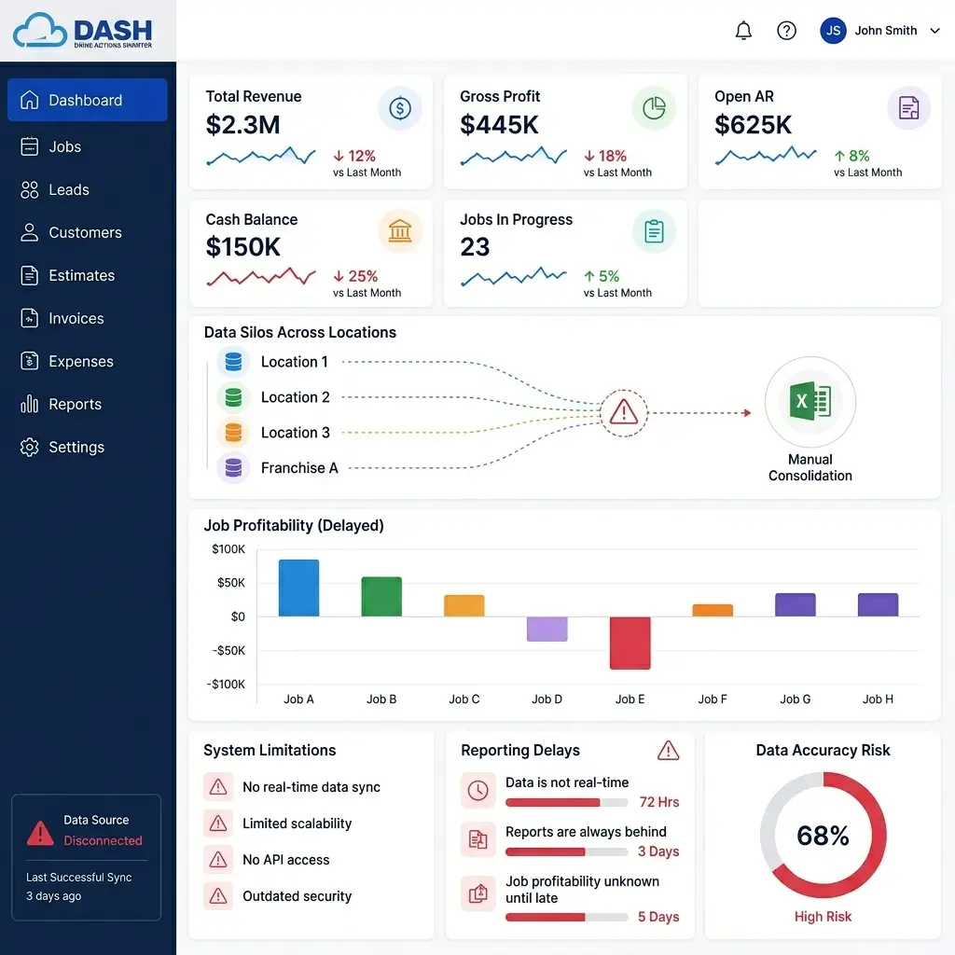Click the Data Silos Across Locations heading
Image resolution: width=955 pixels, height=955 pixels.
[x=300, y=333]
